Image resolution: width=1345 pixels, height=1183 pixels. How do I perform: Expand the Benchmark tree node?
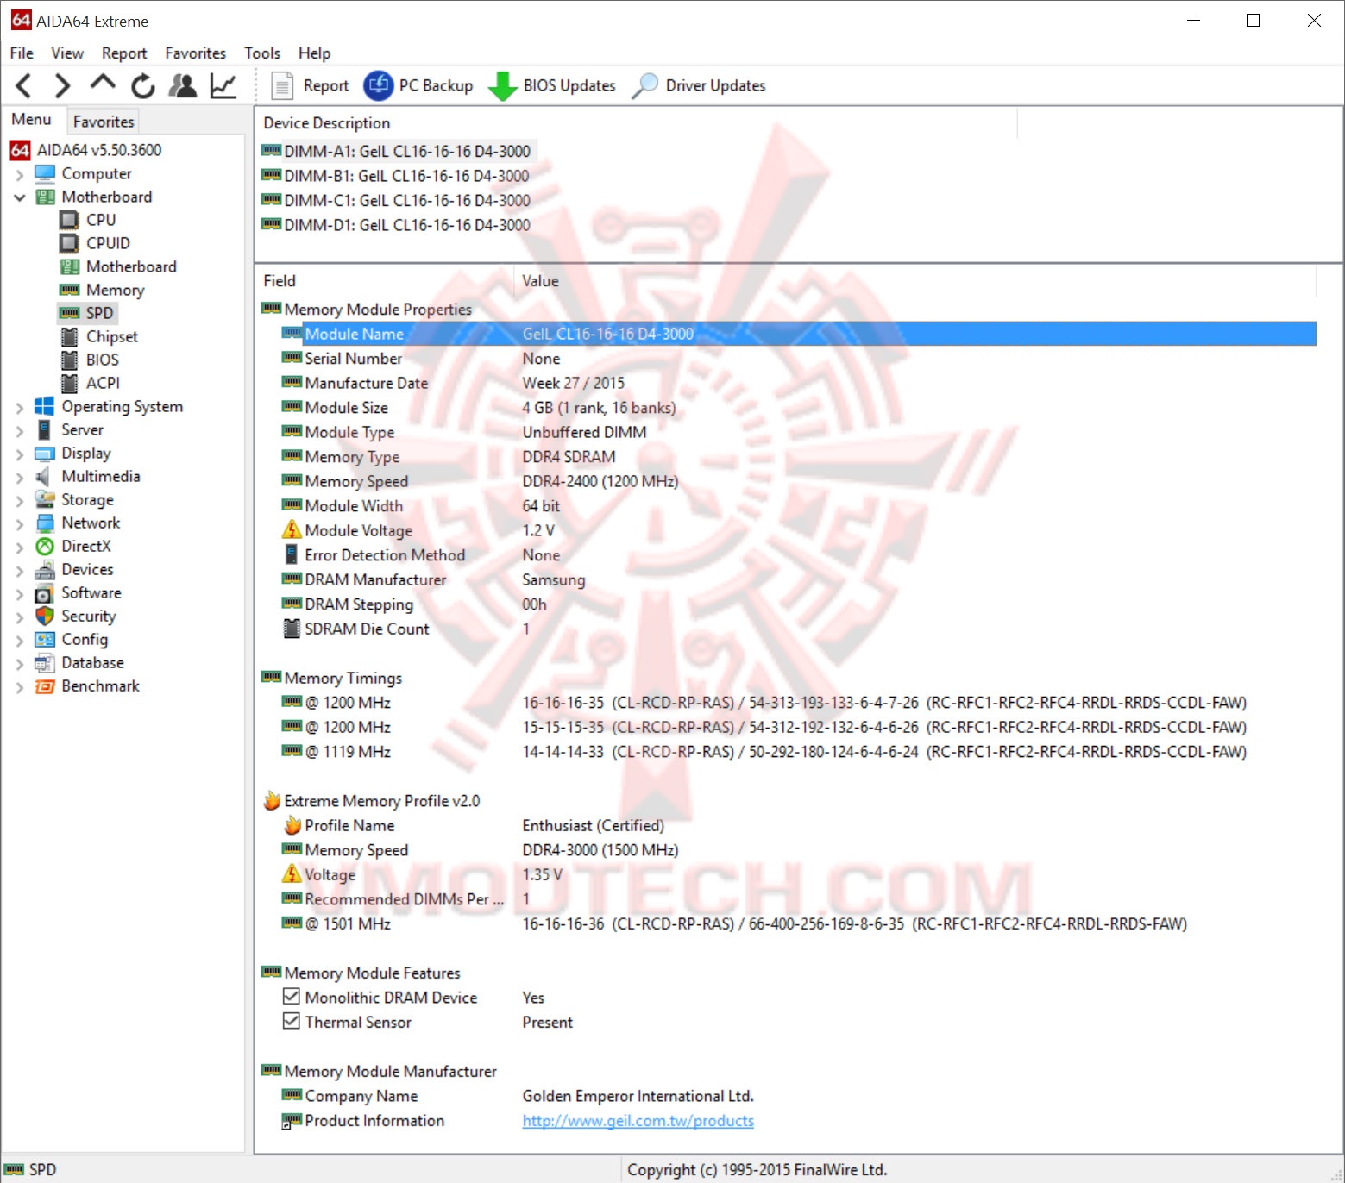point(20,687)
